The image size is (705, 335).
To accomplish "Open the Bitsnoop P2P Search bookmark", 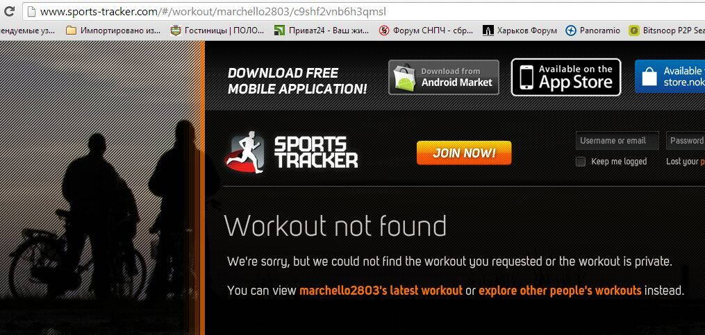I will point(667,31).
